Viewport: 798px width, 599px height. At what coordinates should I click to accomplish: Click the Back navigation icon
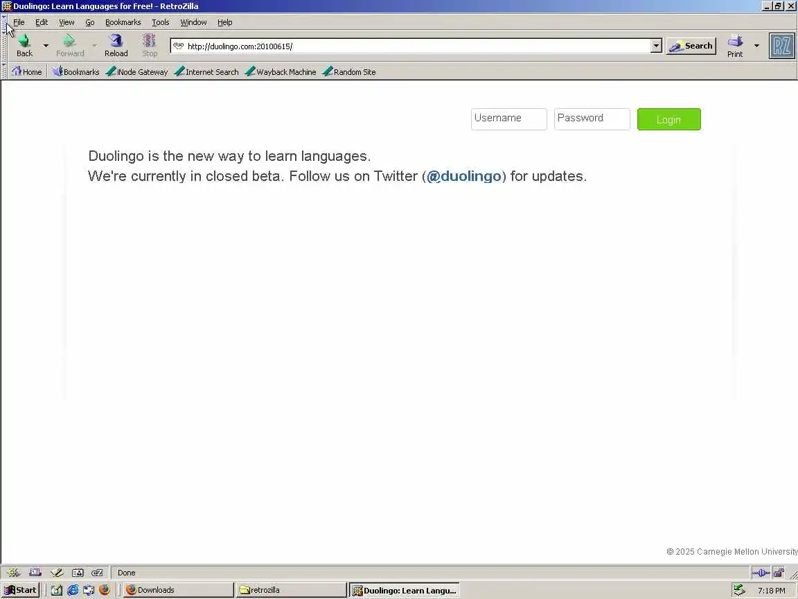[x=24, y=42]
